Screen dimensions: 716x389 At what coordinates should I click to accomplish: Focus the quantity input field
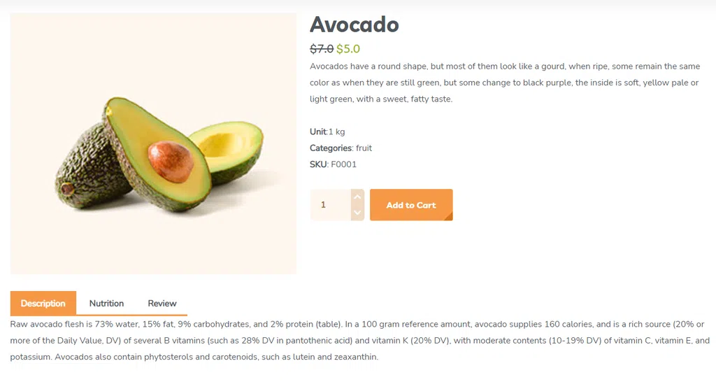coord(331,205)
